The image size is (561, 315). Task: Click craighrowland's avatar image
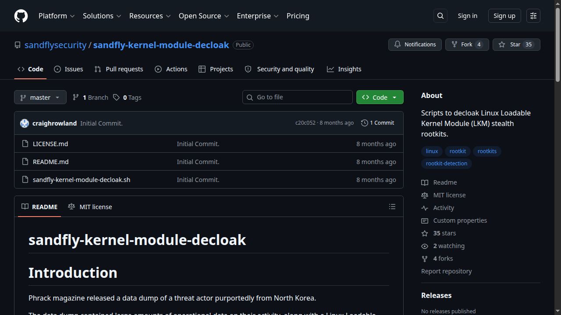point(25,123)
